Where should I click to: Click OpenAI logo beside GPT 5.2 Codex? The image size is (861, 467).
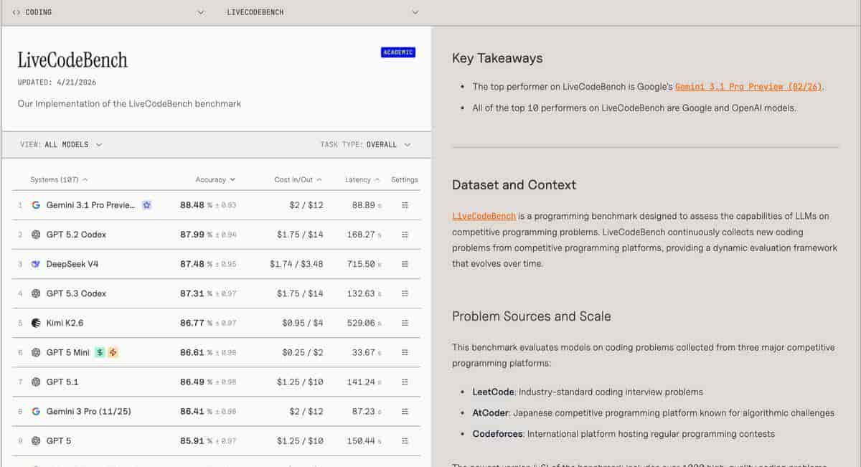point(36,235)
